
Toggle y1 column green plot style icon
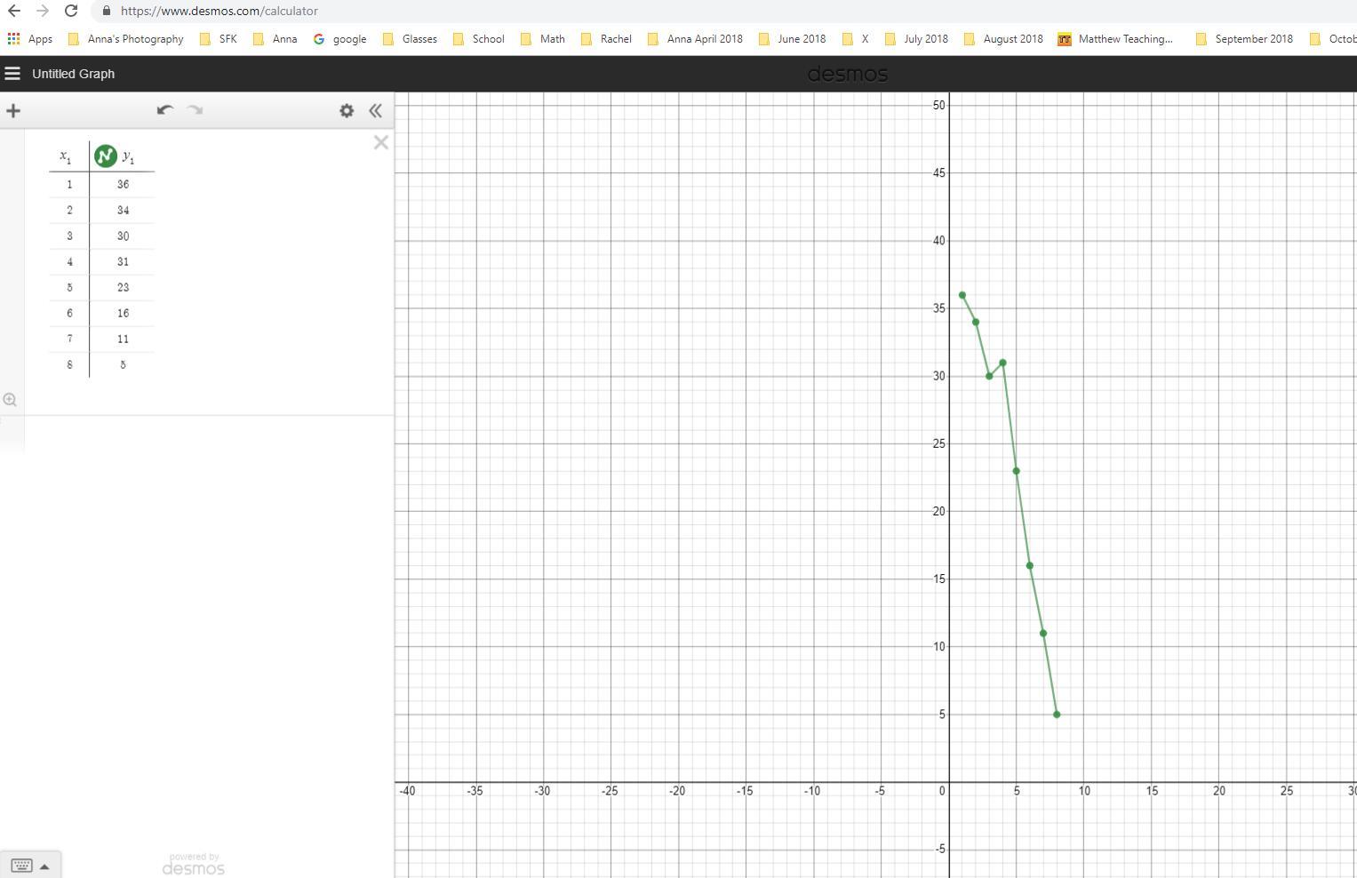(106, 156)
